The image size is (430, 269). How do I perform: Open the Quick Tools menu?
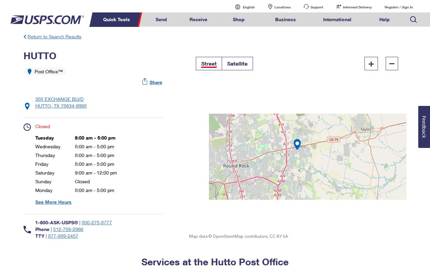tap(116, 20)
